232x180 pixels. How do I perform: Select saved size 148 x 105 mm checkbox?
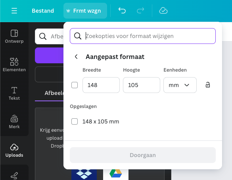[x=75, y=121]
